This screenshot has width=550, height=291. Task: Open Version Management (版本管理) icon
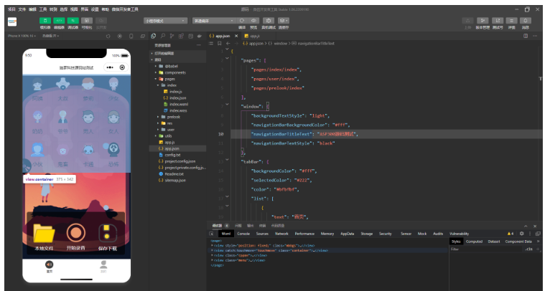(483, 21)
